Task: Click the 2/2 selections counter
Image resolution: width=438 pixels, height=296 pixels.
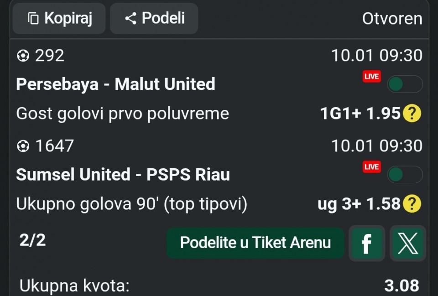Action: coord(32,240)
